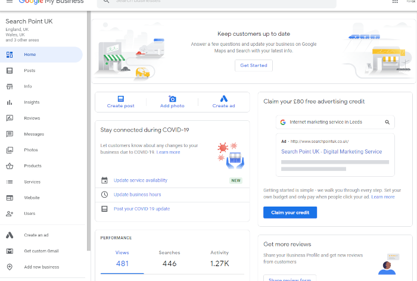417x281 pixels.
Task: Open the Messages menu item
Action: pos(41,134)
